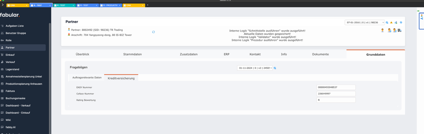Switch to R - PRODUKTIV window tab
The height and width of the screenshot is (134, 424).
coord(110,5)
